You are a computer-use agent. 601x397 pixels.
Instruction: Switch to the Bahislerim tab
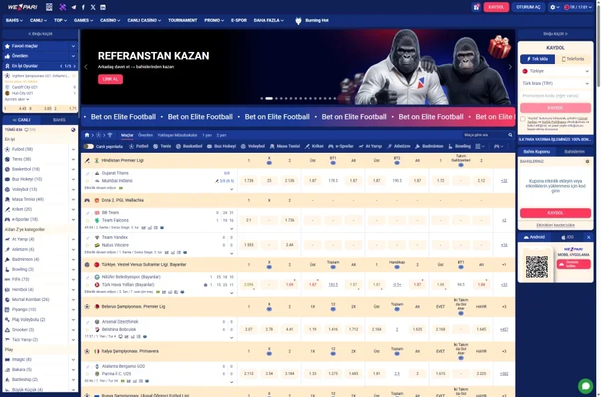574,151
